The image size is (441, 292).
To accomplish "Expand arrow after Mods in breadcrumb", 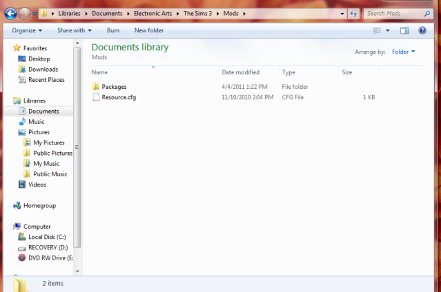I will pyautogui.click(x=244, y=14).
